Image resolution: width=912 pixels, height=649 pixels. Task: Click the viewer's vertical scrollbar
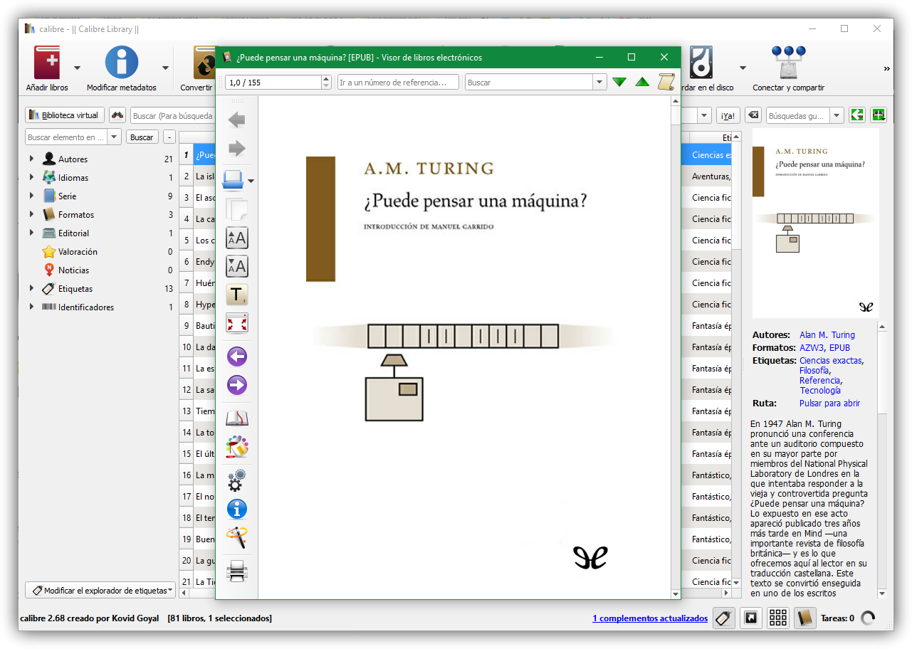click(676, 347)
